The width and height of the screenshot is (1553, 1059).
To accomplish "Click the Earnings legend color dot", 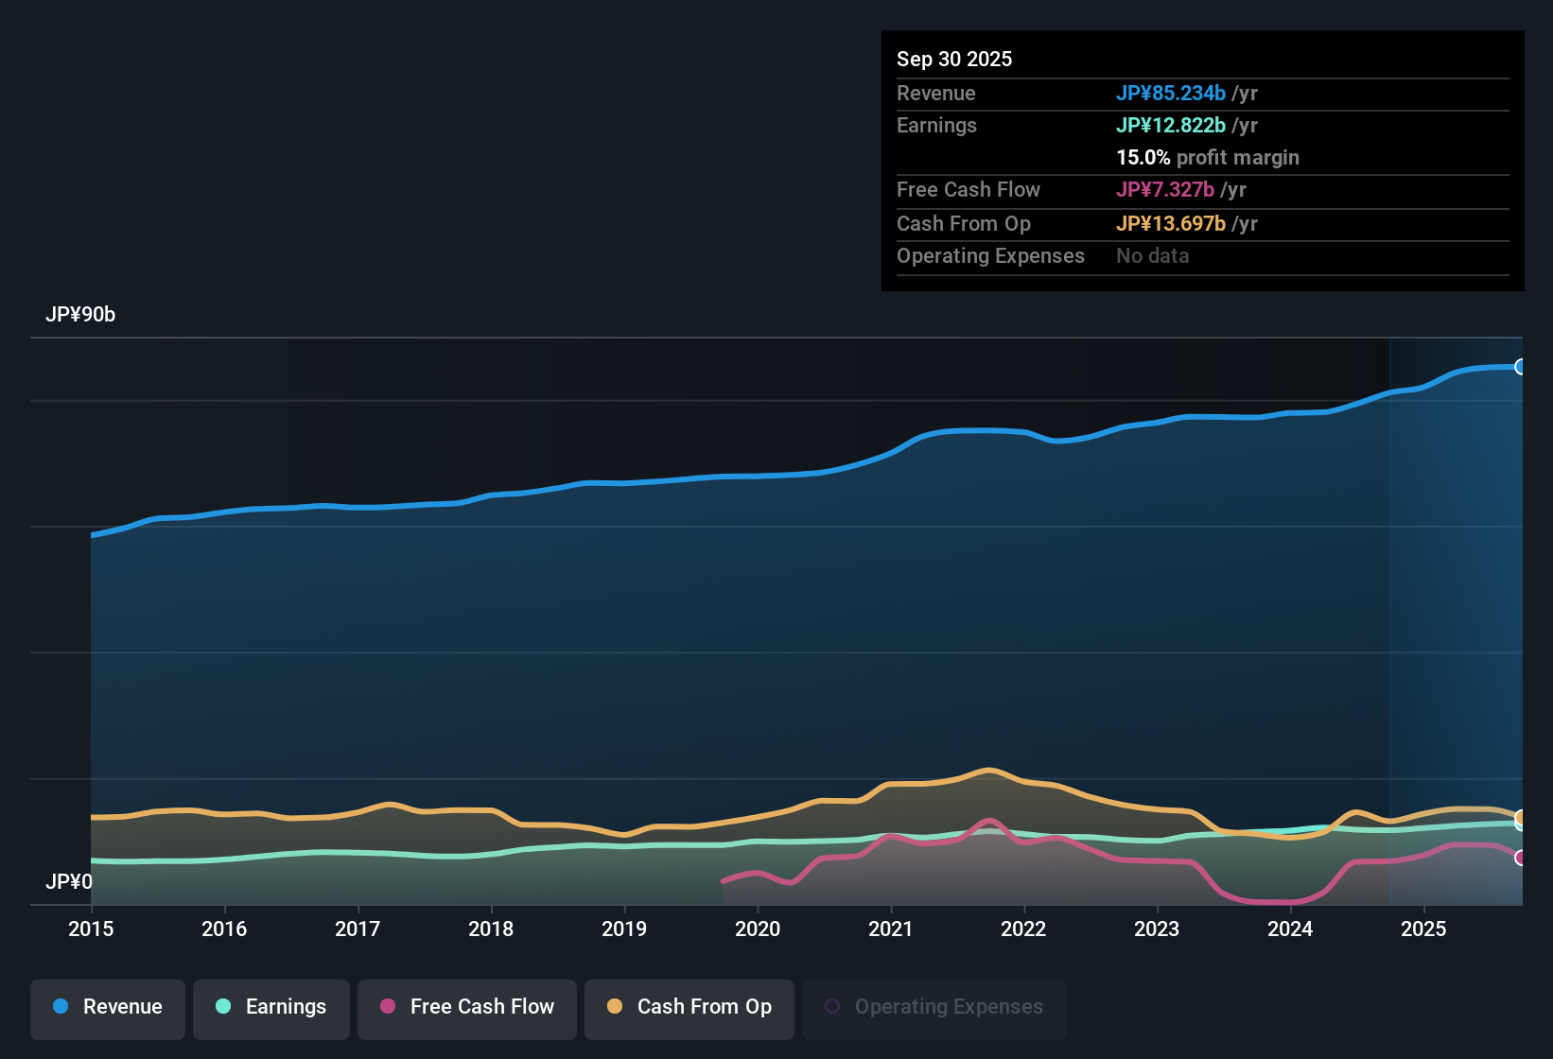I will coord(222,1007).
